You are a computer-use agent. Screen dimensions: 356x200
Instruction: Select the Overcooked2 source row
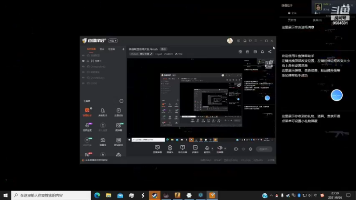pyautogui.click(x=103, y=67)
